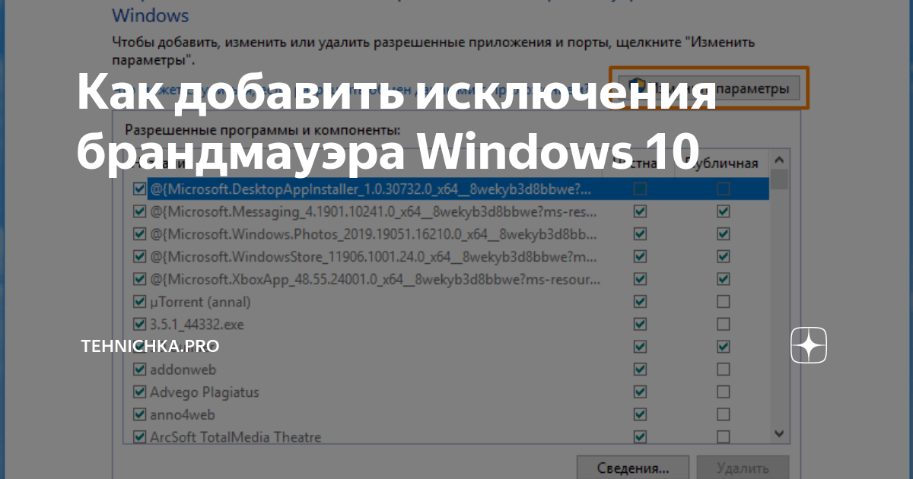Select the Microsoft.WindowsStore_11906 list entry
Image resolution: width=913 pixels, height=479 pixels.
pos(374,256)
